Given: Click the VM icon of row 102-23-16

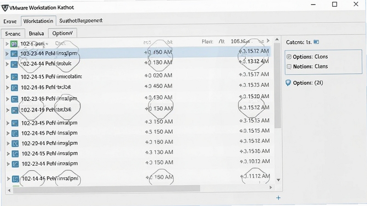Looking at the screenshot, I should (x=15, y=99).
